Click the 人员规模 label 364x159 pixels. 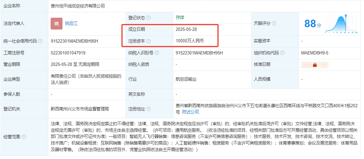262,79
